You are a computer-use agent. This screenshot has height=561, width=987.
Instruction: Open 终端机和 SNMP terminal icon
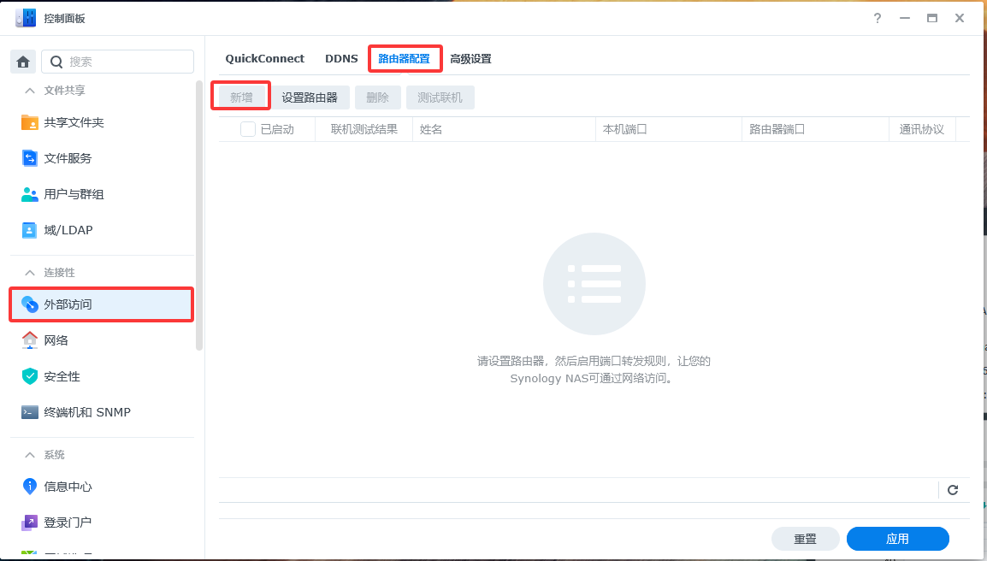(30, 412)
